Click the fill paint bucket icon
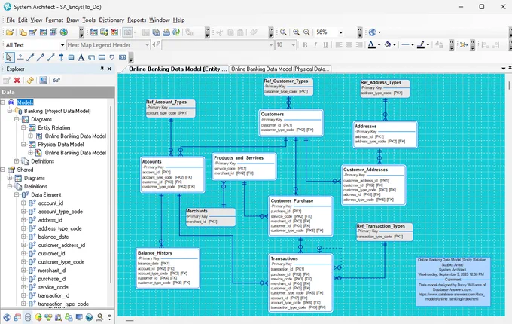The height and width of the screenshot is (324, 512). click(x=388, y=44)
